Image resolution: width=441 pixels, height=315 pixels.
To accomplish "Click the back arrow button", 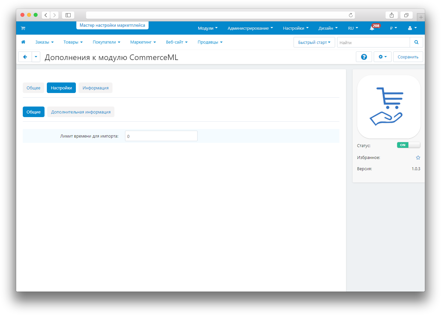I will [25, 57].
